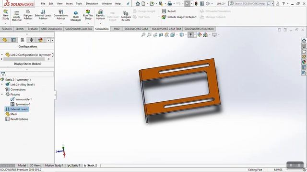Click the tree filter input field
307x172 pixels.
tap(29, 74)
